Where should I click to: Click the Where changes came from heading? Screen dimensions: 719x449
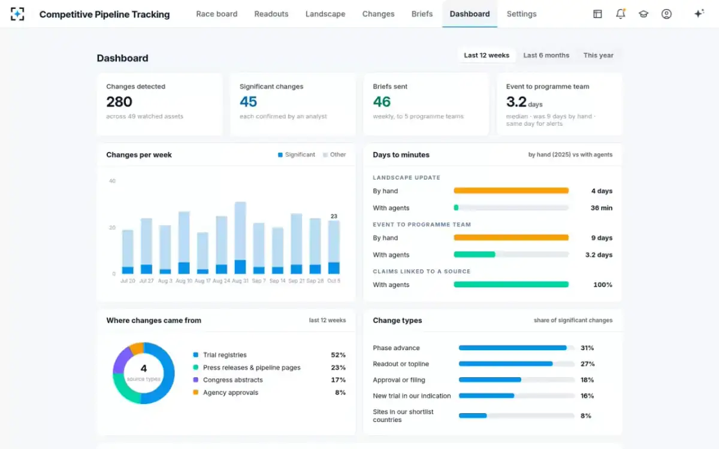pos(154,320)
